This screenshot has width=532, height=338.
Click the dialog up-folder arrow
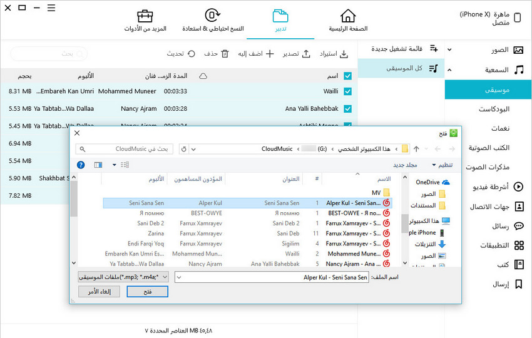tap(416, 148)
